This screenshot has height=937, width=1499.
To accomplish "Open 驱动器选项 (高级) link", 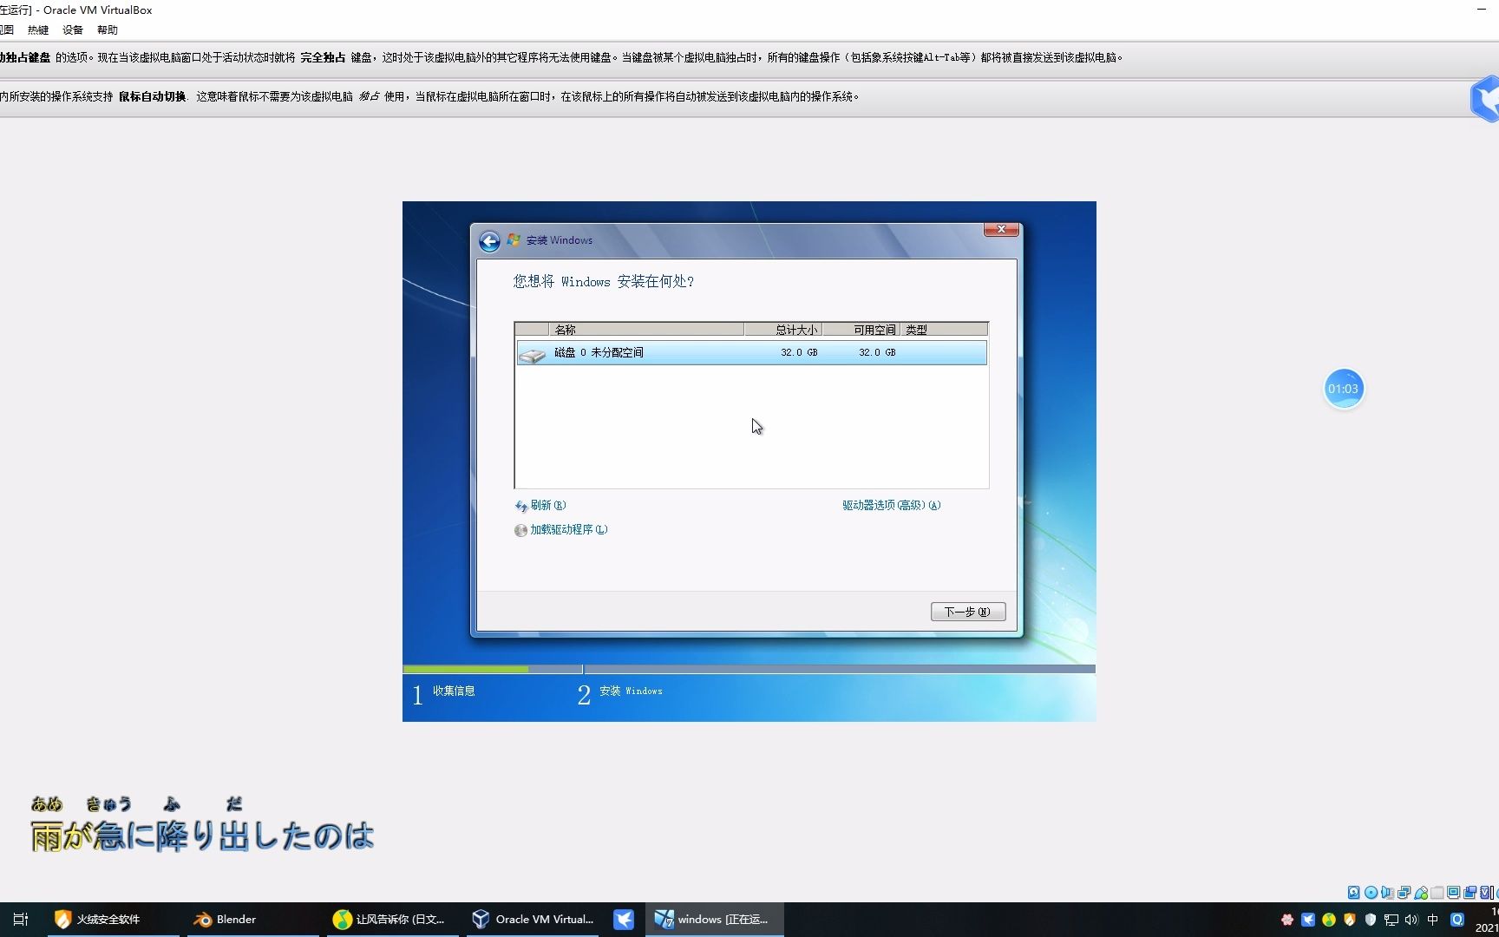I will point(892,505).
